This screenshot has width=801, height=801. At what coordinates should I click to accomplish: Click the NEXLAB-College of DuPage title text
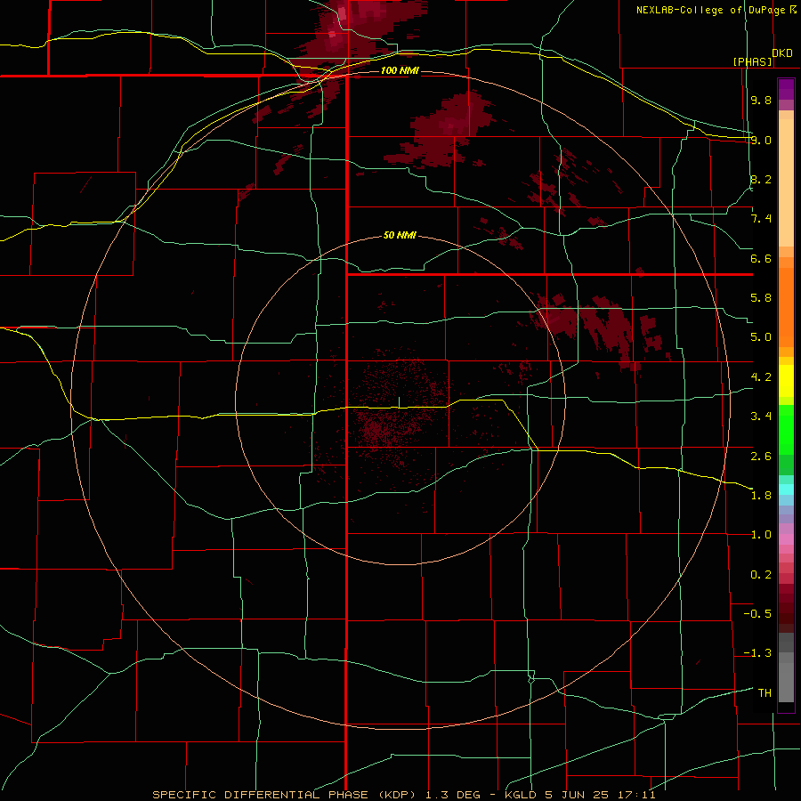pyautogui.click(x=710, y=10)
